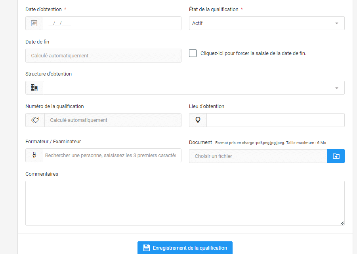Click inside the Commentaires text area
This screenshot has height=254, width=357.
tap(185, 203)
